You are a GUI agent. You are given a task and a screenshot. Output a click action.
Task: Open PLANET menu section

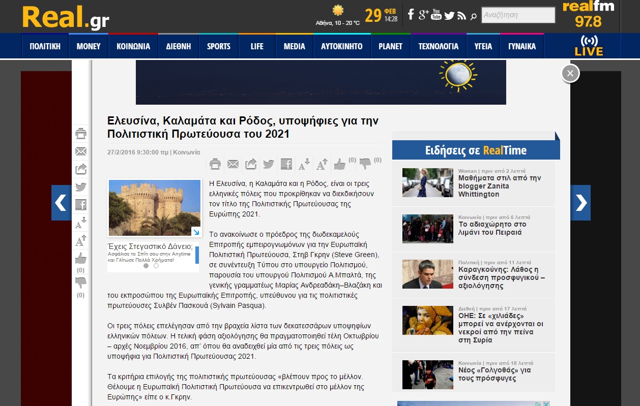pos(390,46)
